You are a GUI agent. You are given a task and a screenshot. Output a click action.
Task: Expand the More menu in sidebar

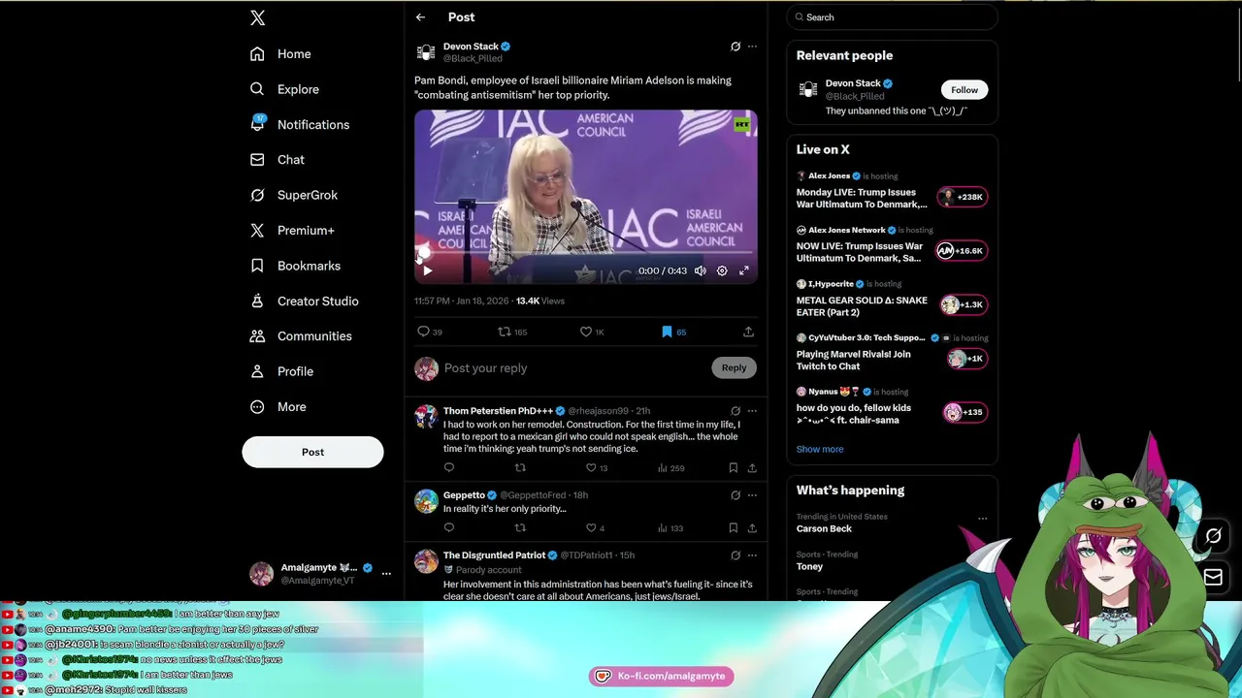coord(278,407)
